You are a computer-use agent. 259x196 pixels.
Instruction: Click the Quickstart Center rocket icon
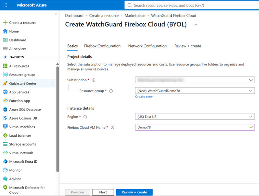(5, 83)
